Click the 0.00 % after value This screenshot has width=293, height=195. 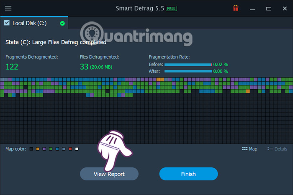pyautogui.click(x=221, y=71)
